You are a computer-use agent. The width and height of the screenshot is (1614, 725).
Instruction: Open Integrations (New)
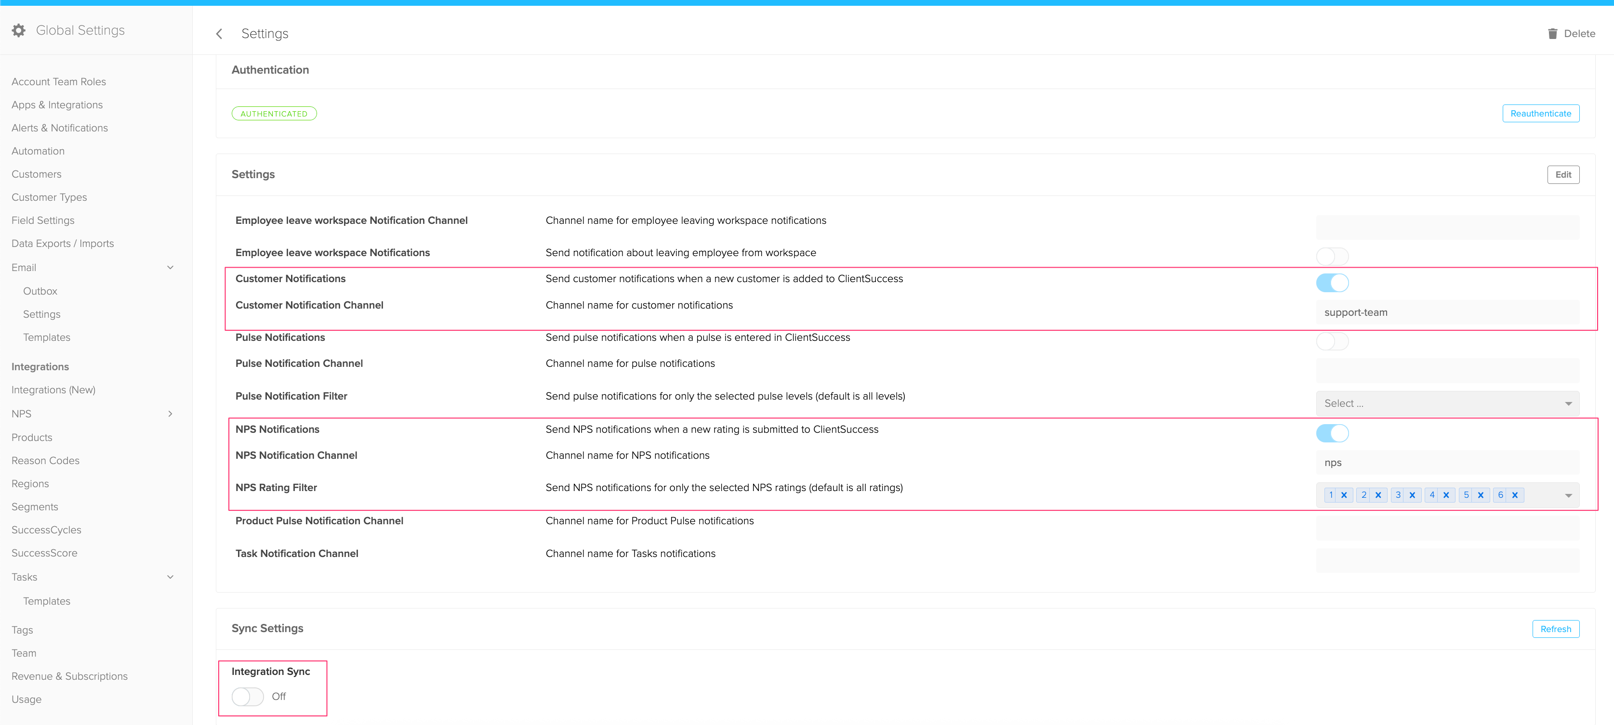pos(53,390)
